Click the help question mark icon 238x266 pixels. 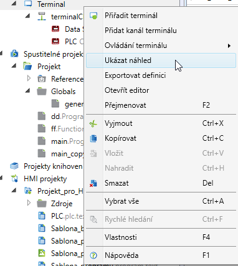tap(93, 255)
